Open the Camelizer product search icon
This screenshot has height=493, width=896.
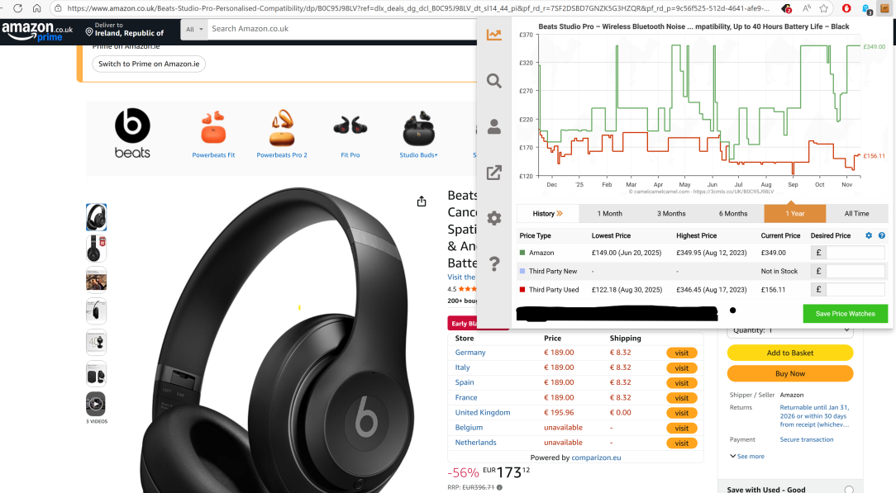[494, 81]
